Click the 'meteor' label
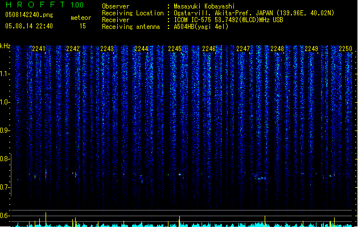This screenshot has height=227, width=358. point(81,18)
